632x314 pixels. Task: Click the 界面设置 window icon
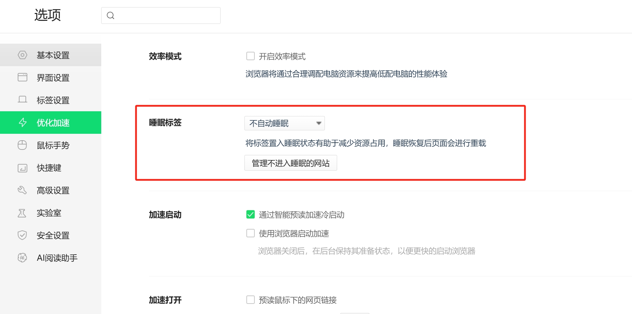point(22,77)
